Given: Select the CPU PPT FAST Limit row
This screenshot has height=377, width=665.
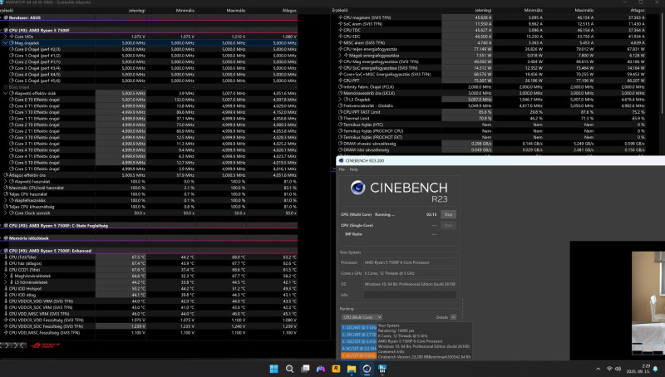Looking at the screenshot, I should [491, 112].
